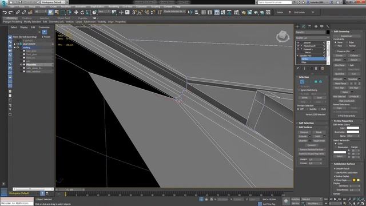This screenshot has width=366, height=206.
Task: Click the Undo arrow in main toolbar
Action: [5, 13]
